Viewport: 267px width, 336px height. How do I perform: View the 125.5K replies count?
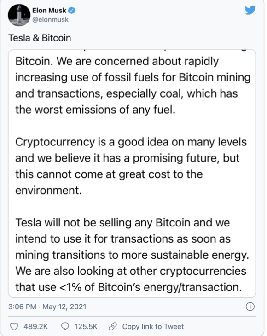pos(86,327)
